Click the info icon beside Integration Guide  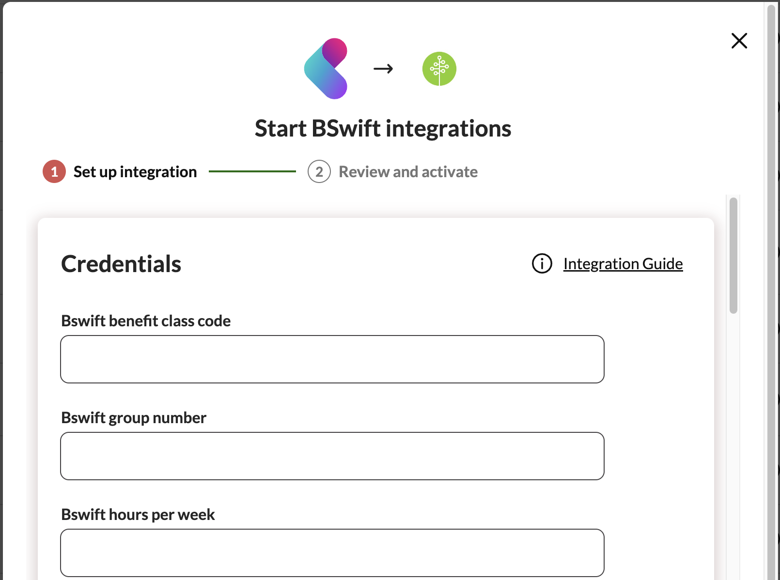click(x=542, y=264)
